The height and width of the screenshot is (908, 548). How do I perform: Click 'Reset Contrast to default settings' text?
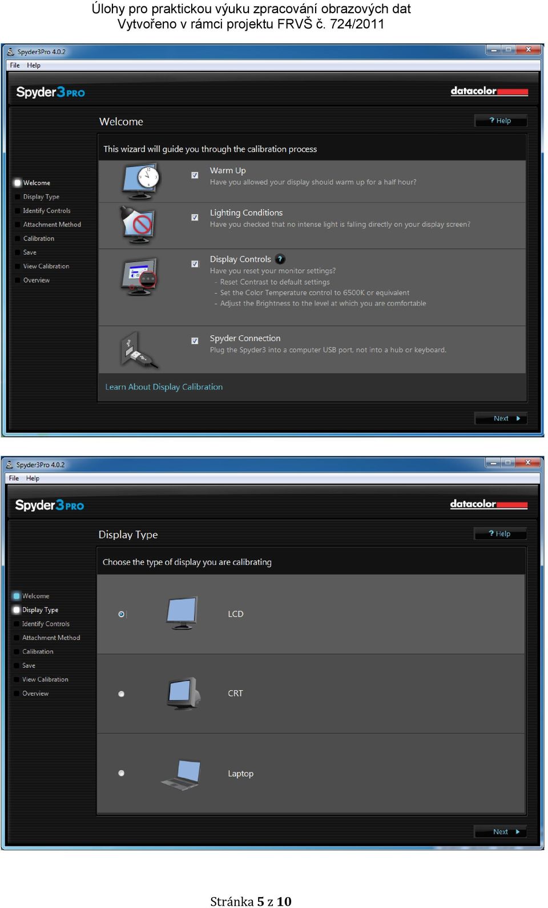(275, 282)
